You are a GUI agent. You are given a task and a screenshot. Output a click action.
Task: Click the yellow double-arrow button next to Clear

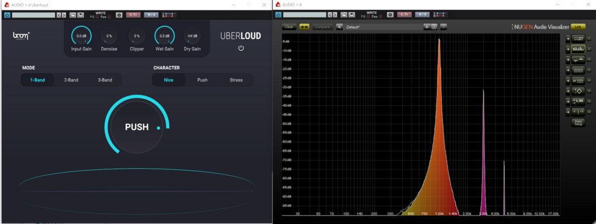304,27
